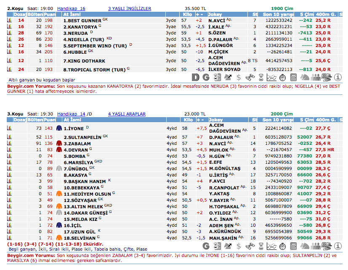Click the stopwatch icon below race 3
The image size is (348, 270).
tap(283, 246)
